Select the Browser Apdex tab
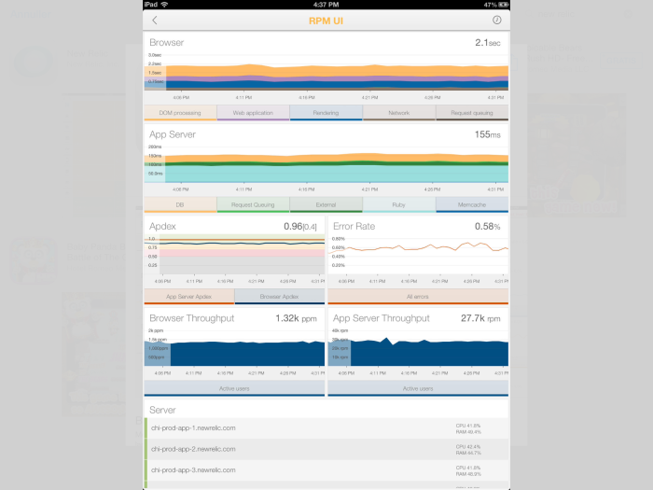Image resolution: width=653 pixels, height=490 pixels. (x=280, y=297)
